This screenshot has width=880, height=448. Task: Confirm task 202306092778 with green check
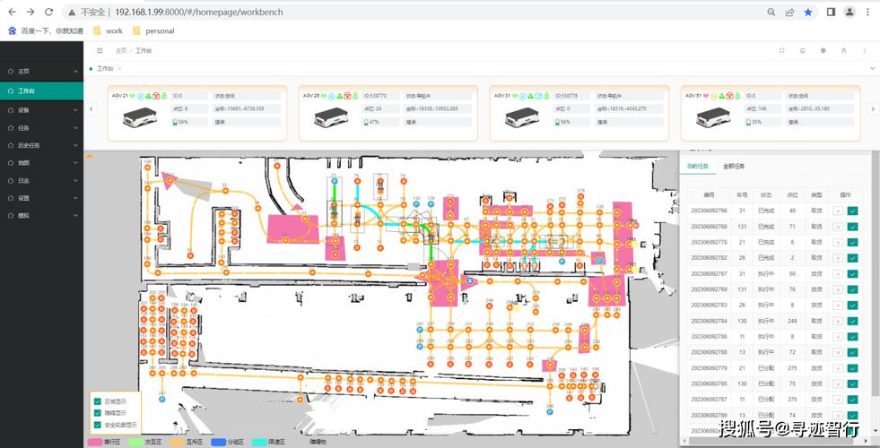(x=852, y=242)
